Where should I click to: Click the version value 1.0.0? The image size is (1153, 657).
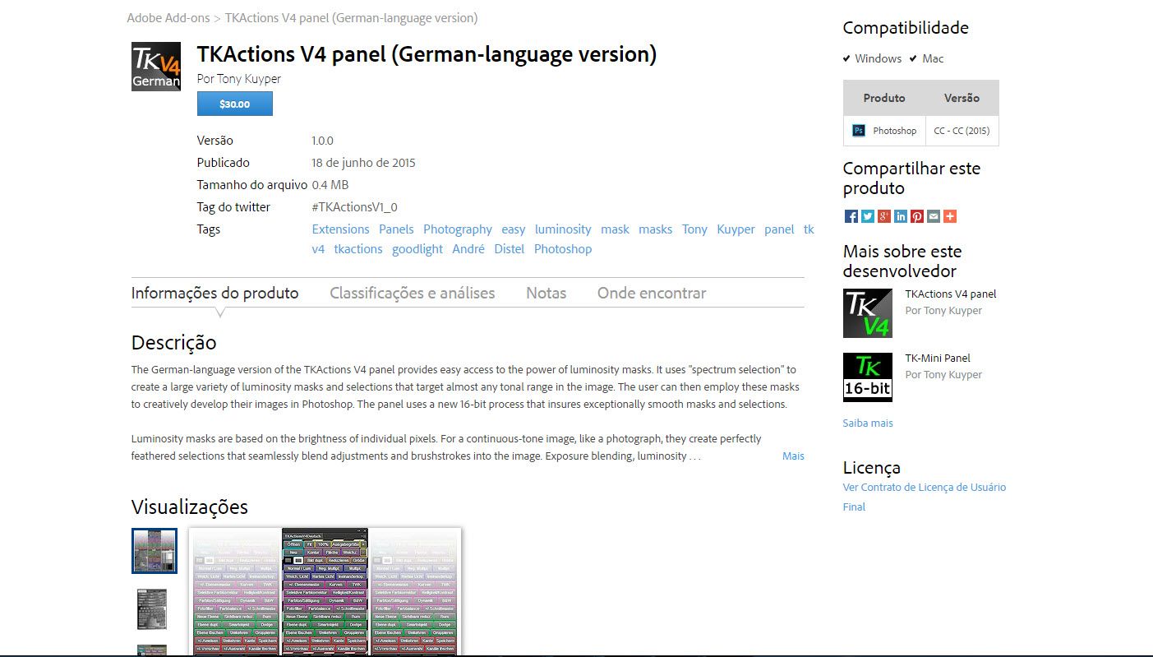point(323,141)
